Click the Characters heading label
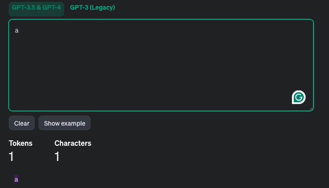This screenshot has width=329, height=188. point(73,143)
